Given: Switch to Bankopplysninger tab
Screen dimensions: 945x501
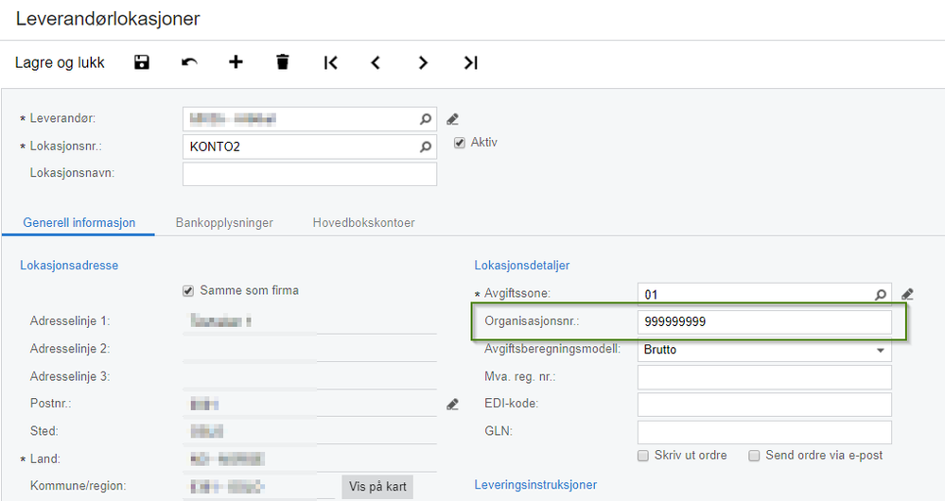Looking at the screenshot, I should [x=224, y=223].
